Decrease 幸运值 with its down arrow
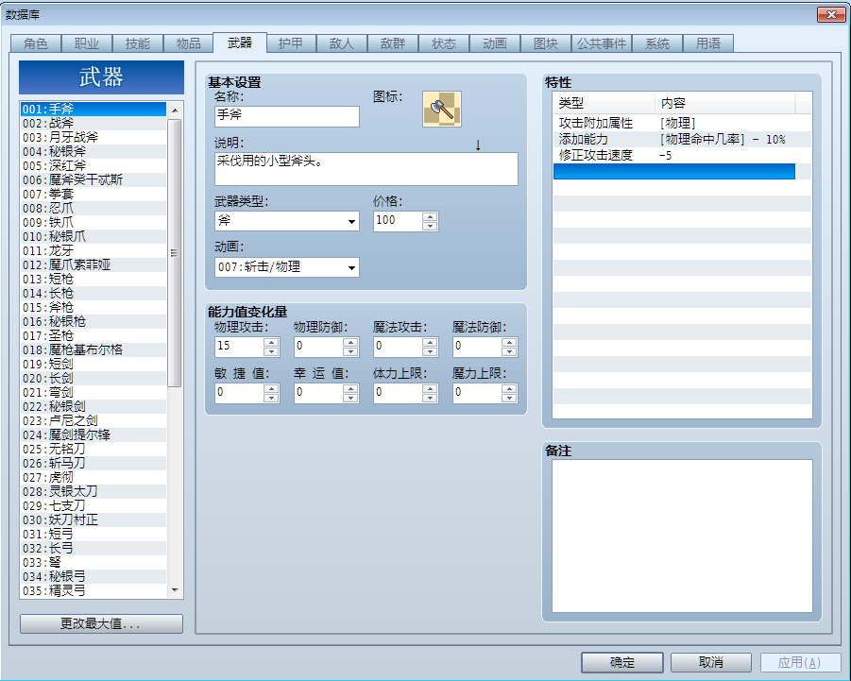851x681 pixels. (350, 398)
